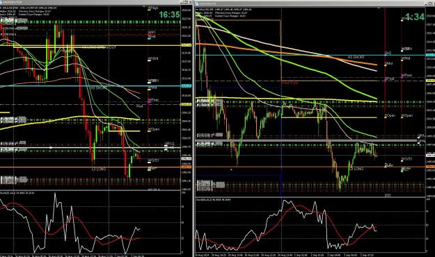This screenshot has height=257, width=435.
Task: Click the right chart's time axis
Action: point(310,255)
